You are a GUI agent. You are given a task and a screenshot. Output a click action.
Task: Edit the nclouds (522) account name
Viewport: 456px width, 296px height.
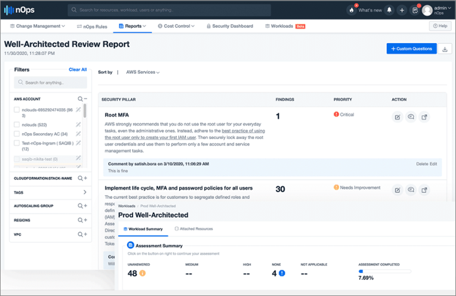coord(78,125)
